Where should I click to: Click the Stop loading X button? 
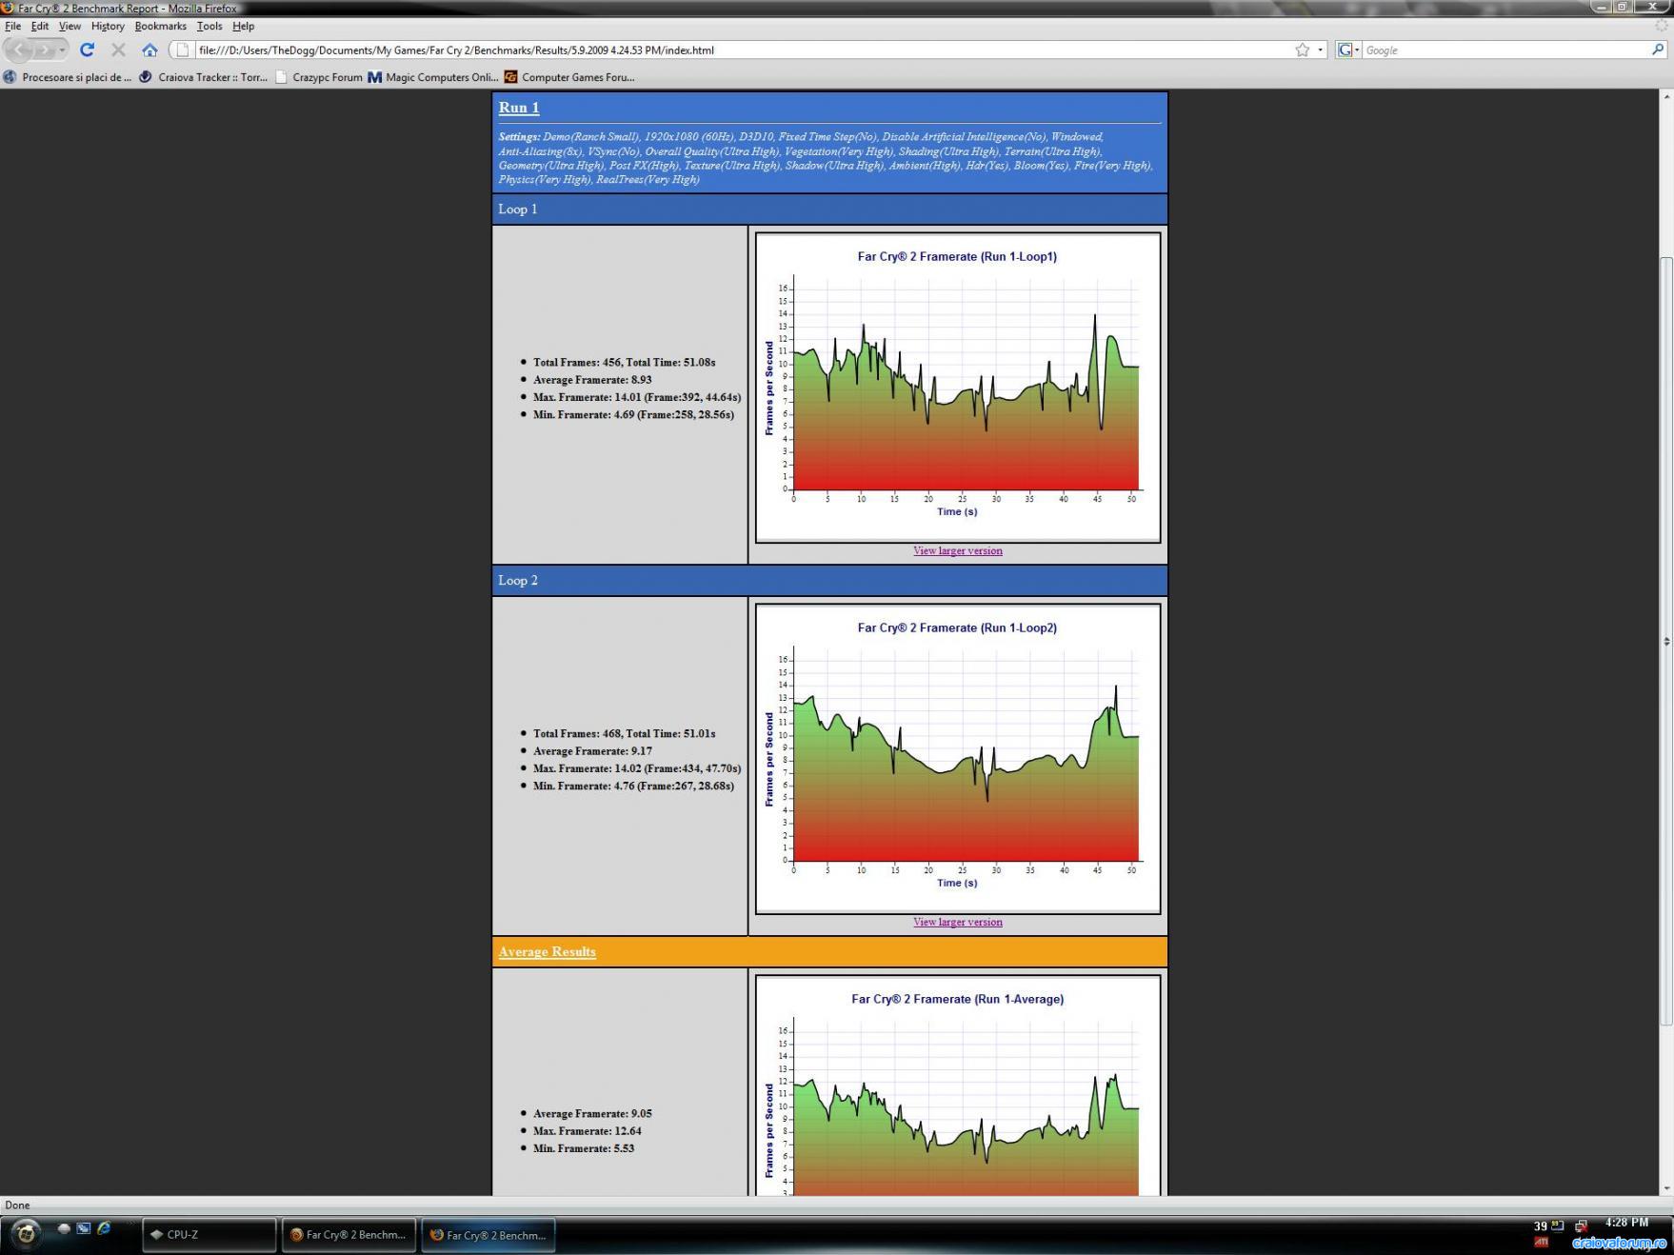(118, 50)
